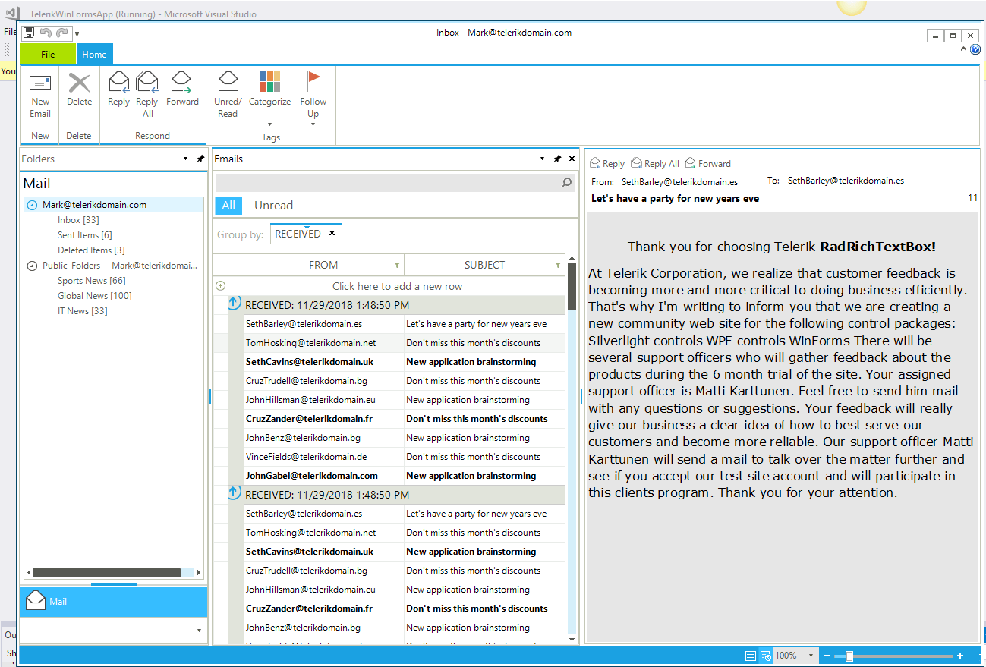986x667 pixels.
Task: Open the Categorize color menu
Action: [x=269, y=99]
